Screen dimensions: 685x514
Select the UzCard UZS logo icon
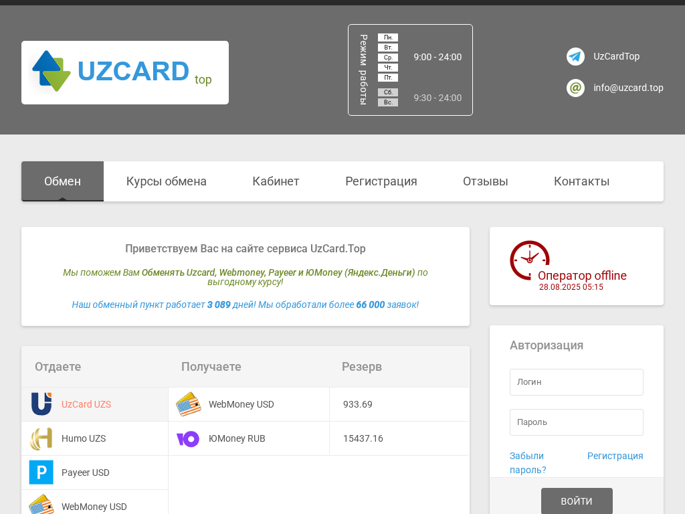tap(41, 404)
